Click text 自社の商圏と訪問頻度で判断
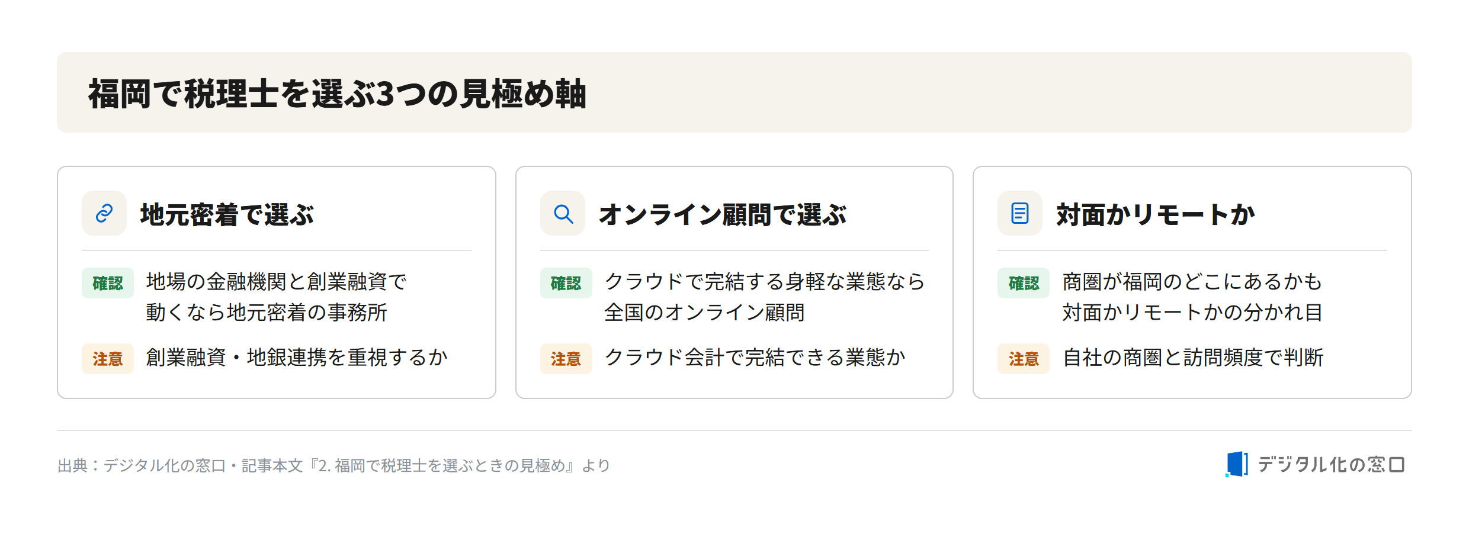Image resolution: width=1469 pixels, height=534 pixels. point(1193,358)
